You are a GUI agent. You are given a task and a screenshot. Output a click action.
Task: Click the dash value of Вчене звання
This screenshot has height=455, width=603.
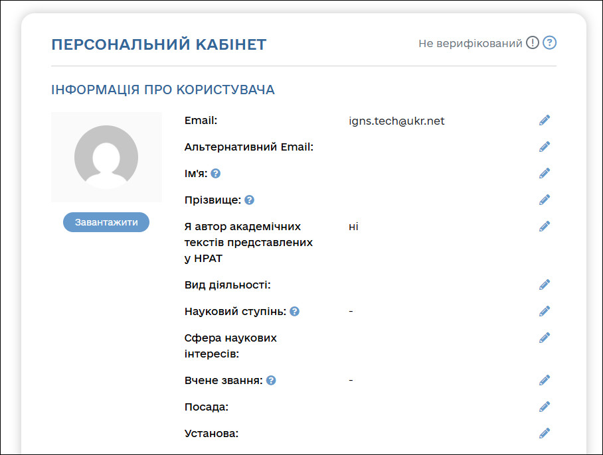tap(351, 380)
